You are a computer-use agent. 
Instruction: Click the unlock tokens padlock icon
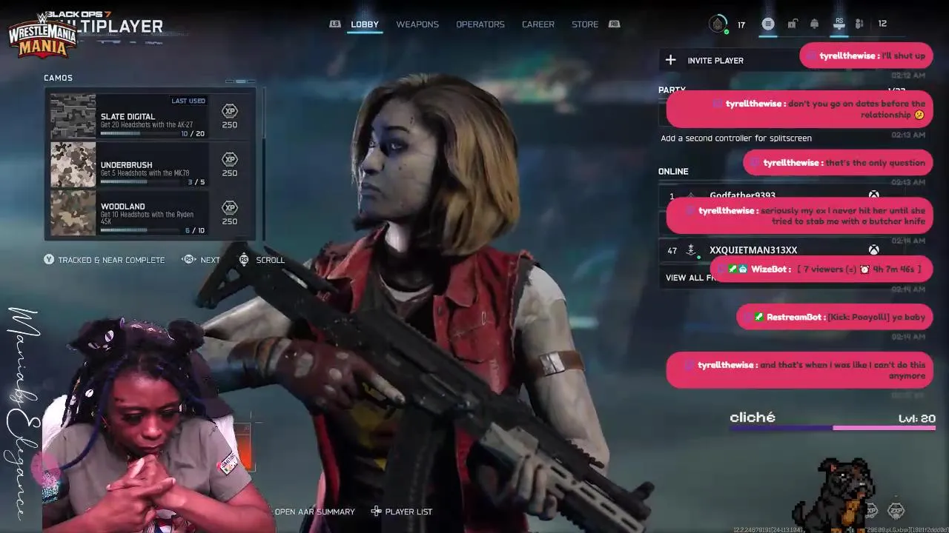(x=792, y=24)
